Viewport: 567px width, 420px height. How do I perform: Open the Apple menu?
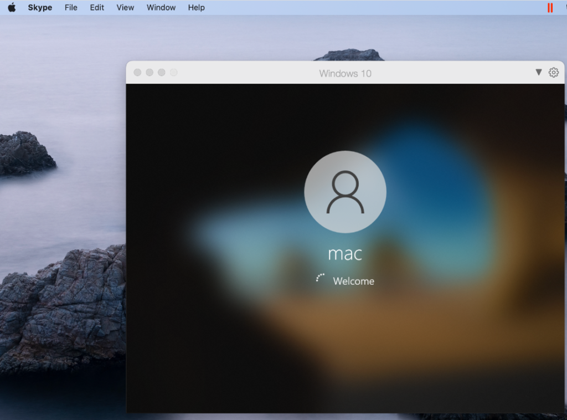pos(12,7)
